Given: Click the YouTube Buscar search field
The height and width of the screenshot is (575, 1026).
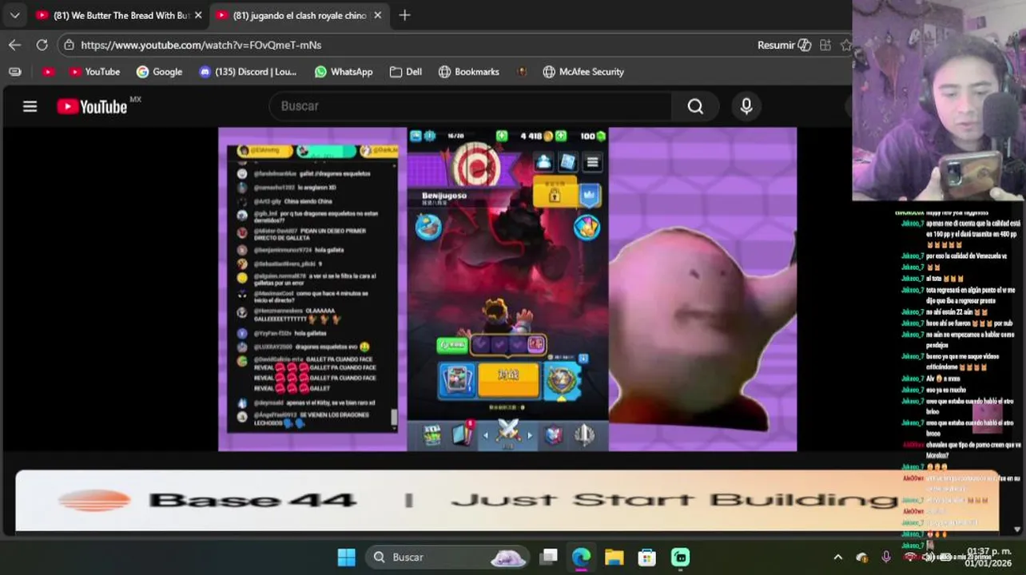Looking at the screenshot, I should coord(471,106).
